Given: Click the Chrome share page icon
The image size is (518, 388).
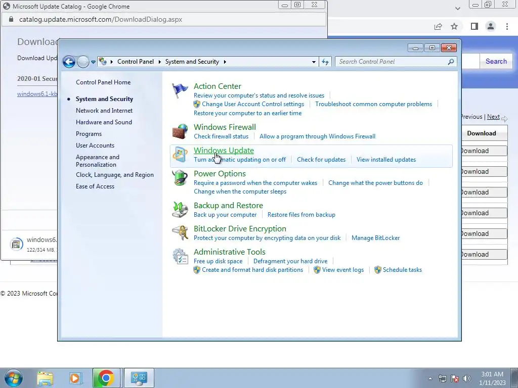Looking at the screenshot, I should coord(438,26).
